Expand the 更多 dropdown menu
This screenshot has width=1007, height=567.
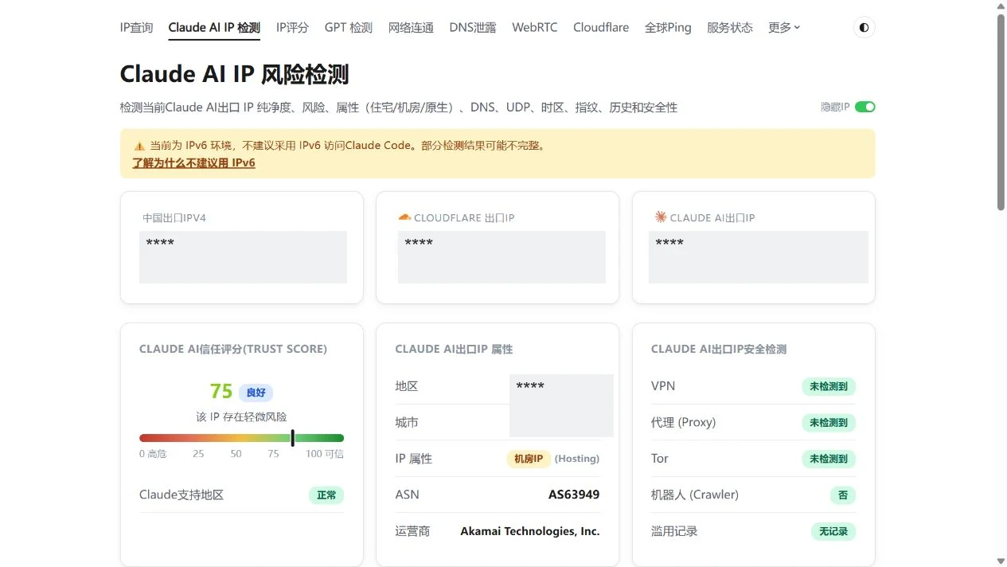coord(784,28)
